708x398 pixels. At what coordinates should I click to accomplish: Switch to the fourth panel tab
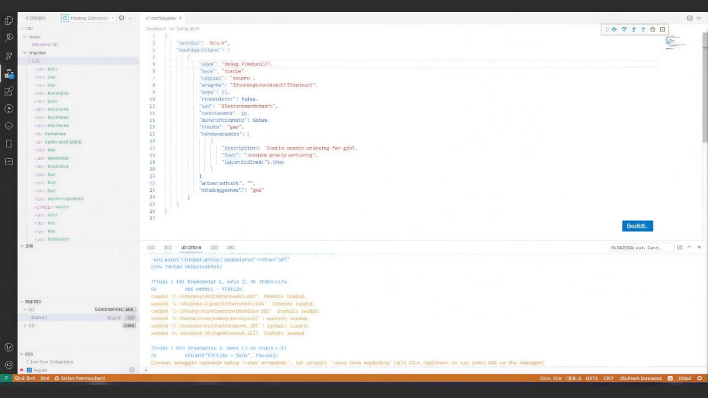click(214, 248)
